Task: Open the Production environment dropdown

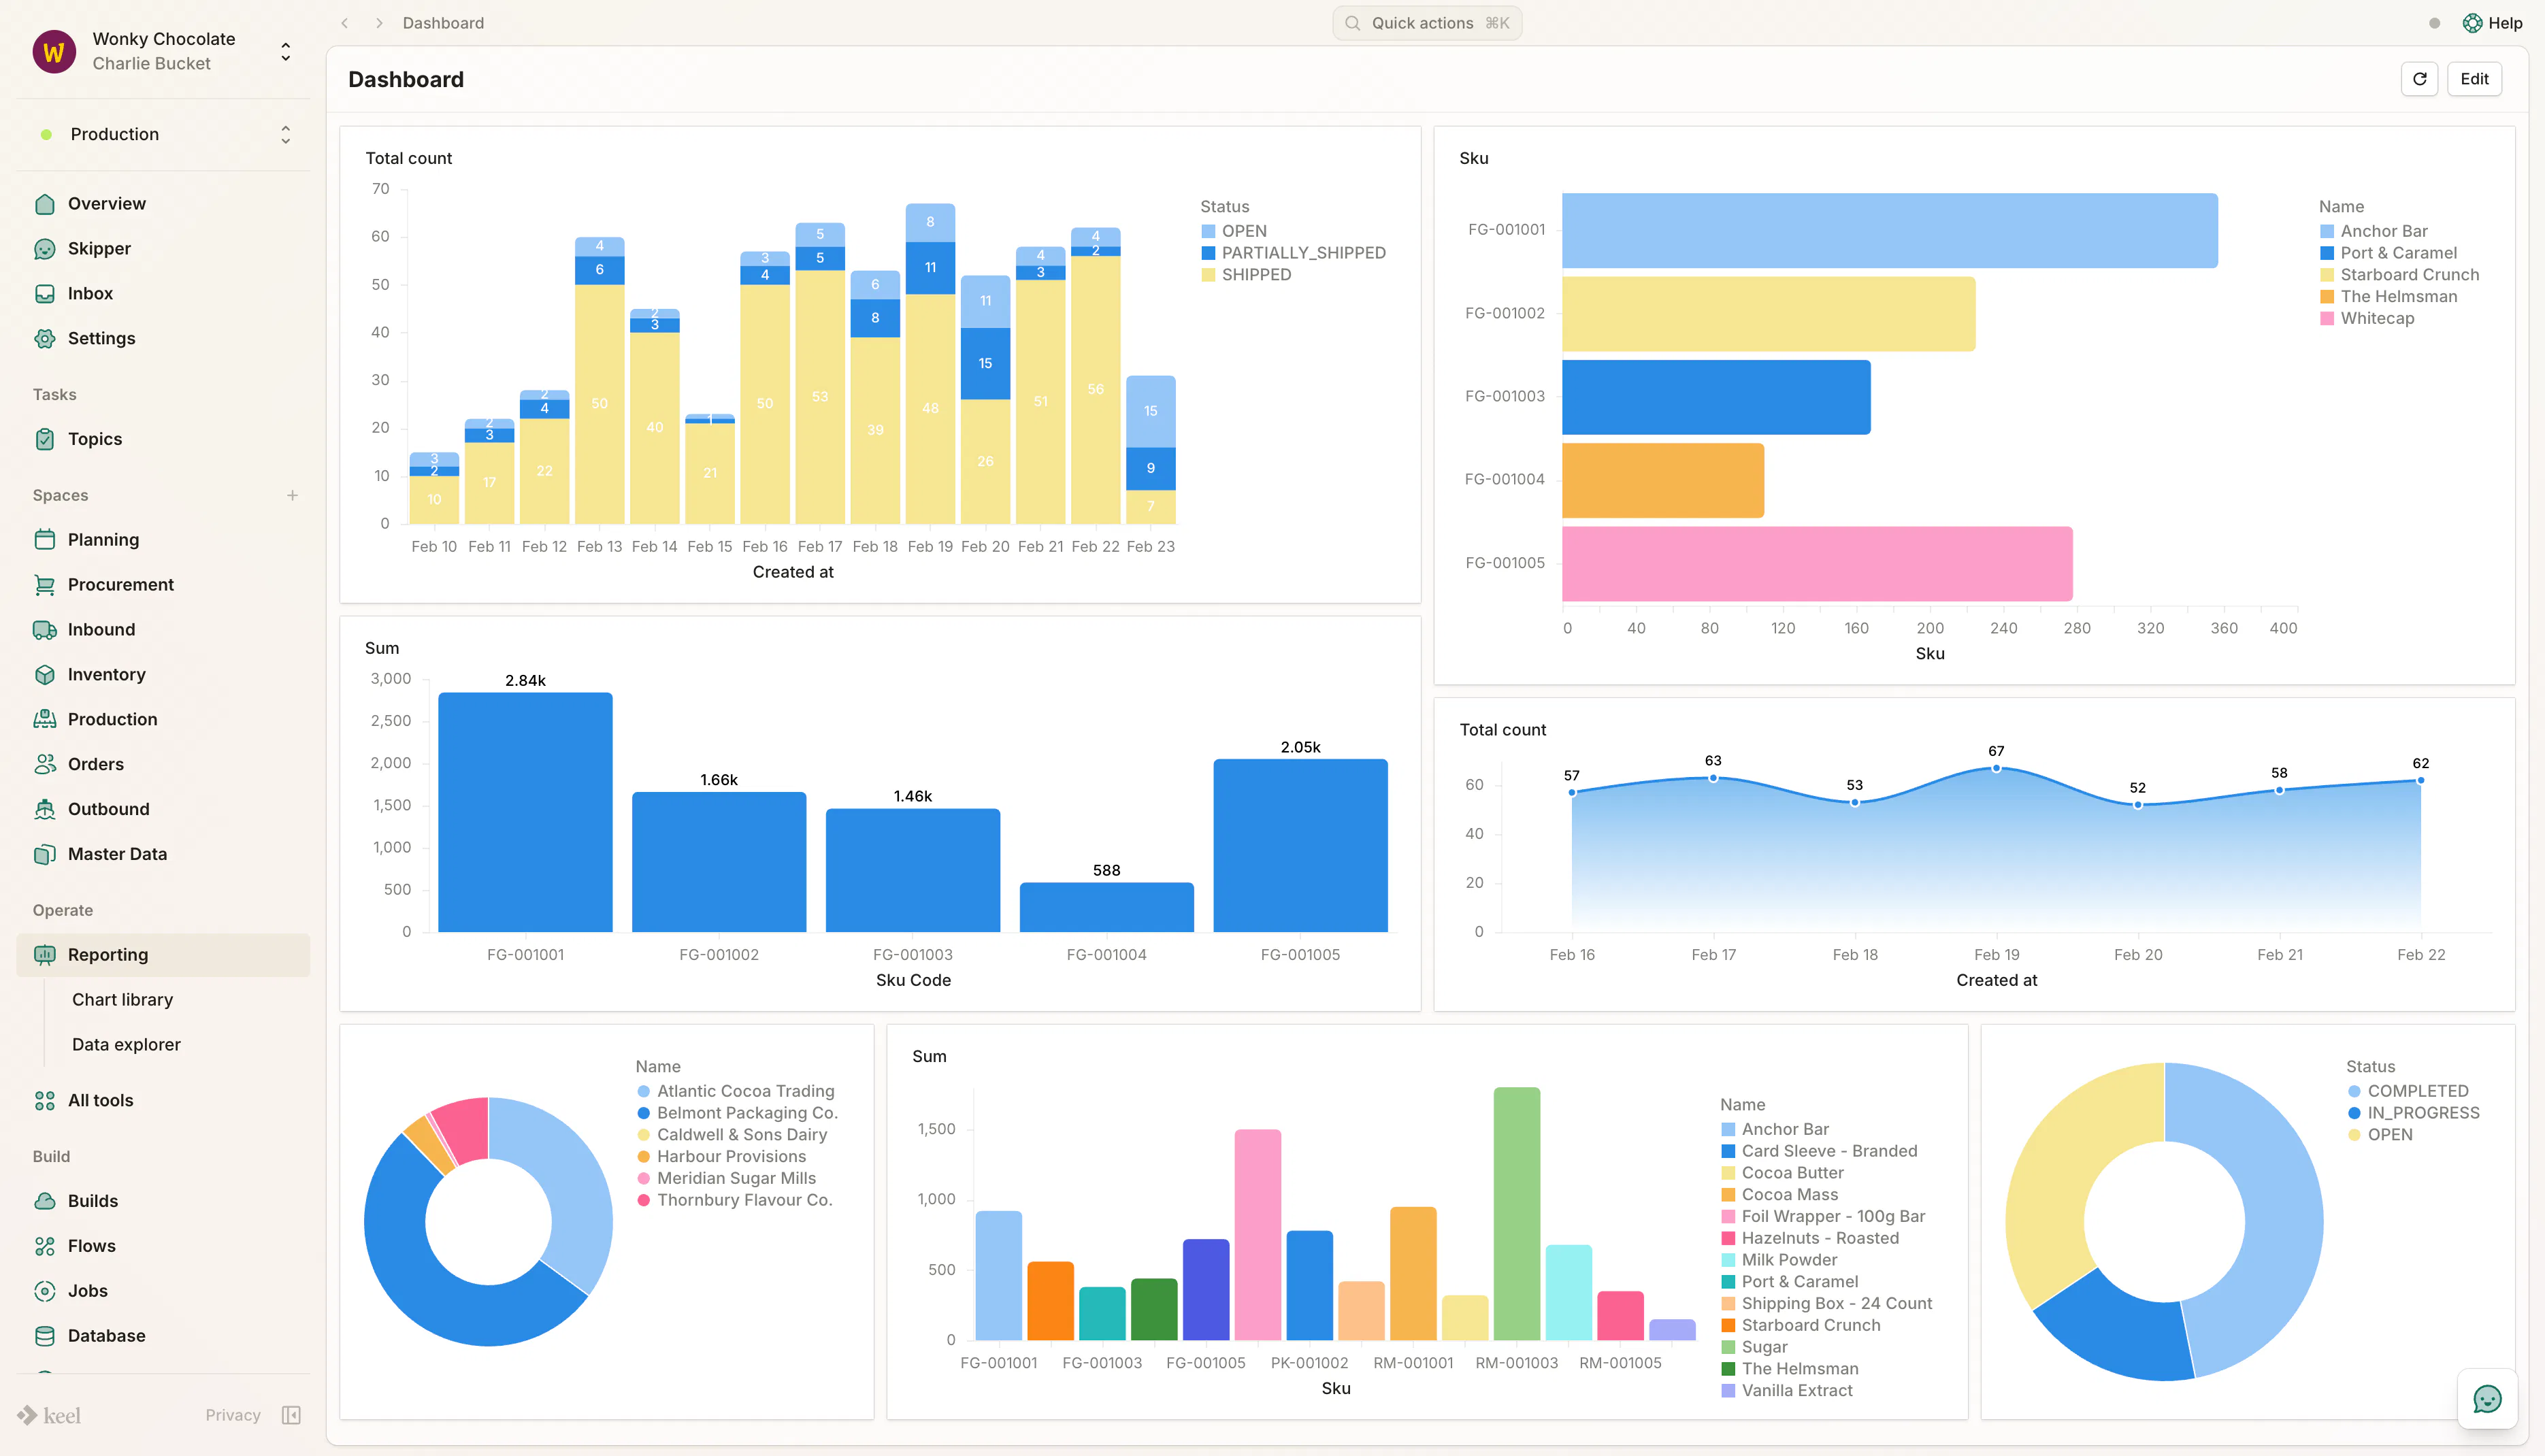Action: pos(163,134)
